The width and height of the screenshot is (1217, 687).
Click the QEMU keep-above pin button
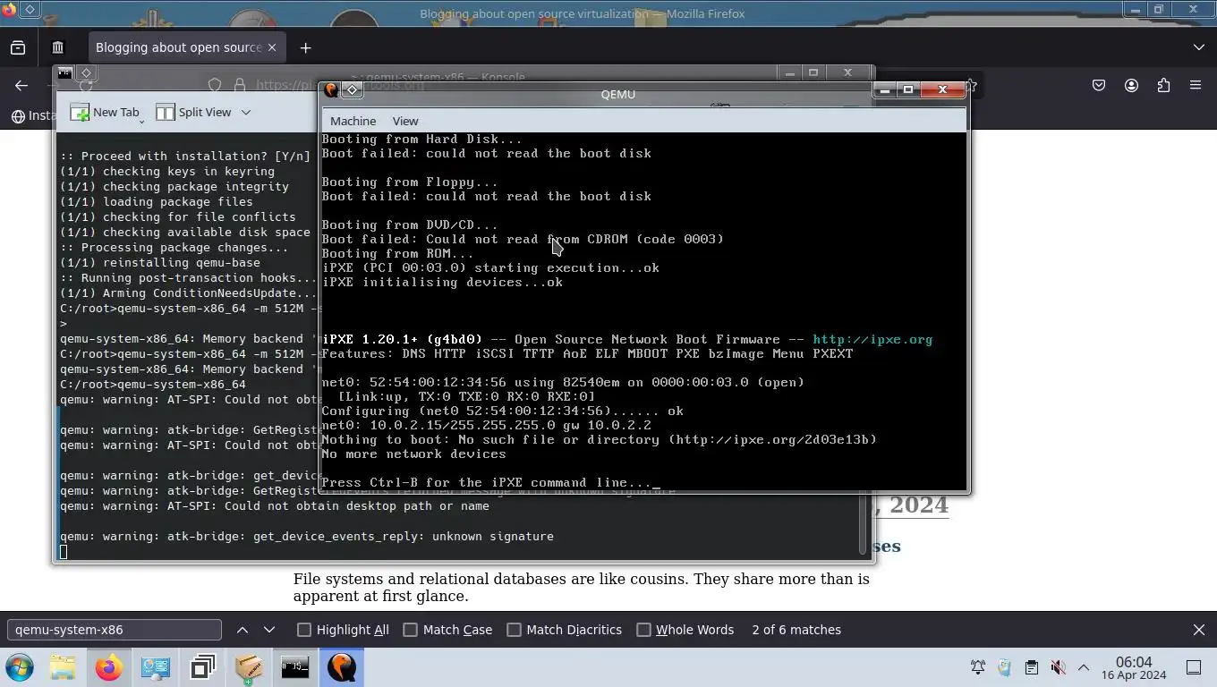click(x=353, y=89)
